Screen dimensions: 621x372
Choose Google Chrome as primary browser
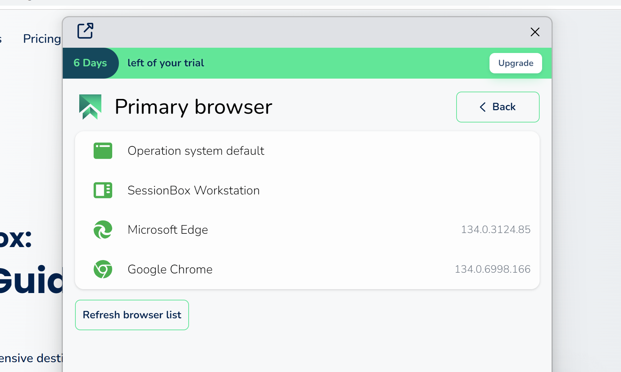click(x=307, y=269)
